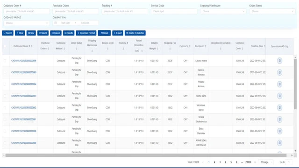
Task: Jump to page 2 in pagination
Action: 214,162
